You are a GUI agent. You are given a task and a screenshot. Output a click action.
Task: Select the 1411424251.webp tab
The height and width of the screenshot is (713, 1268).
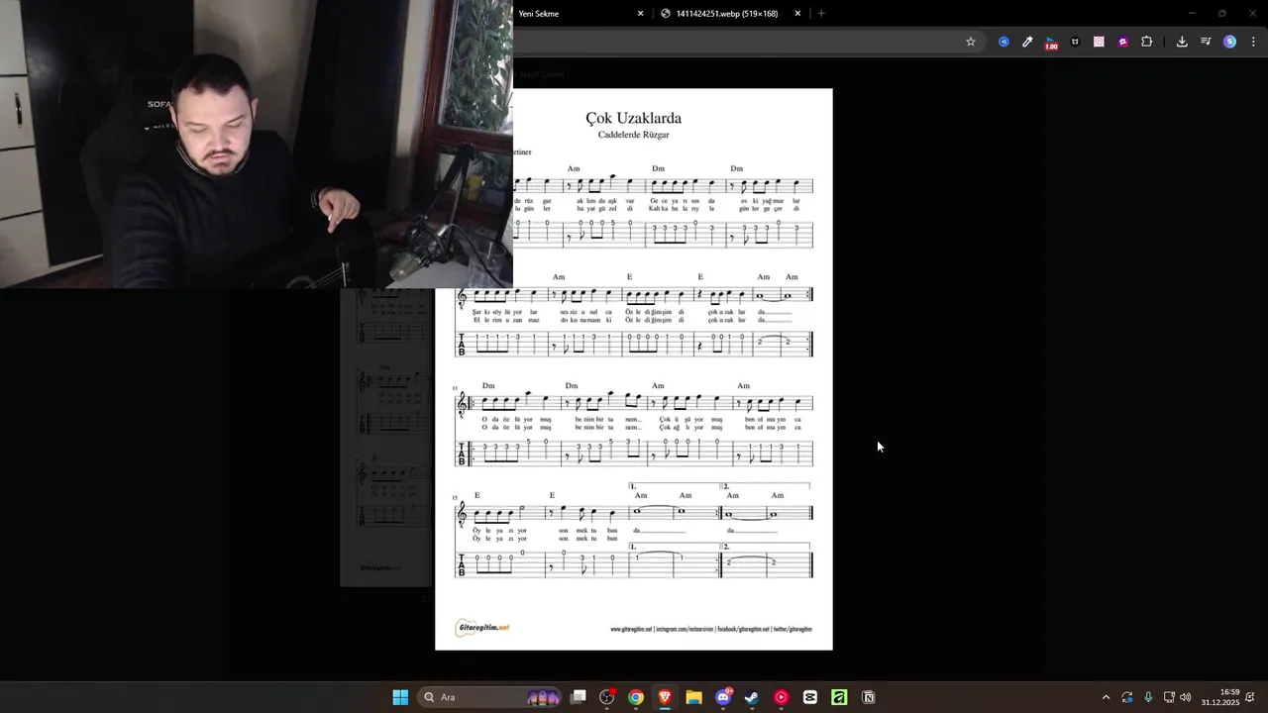click(727, 14)
